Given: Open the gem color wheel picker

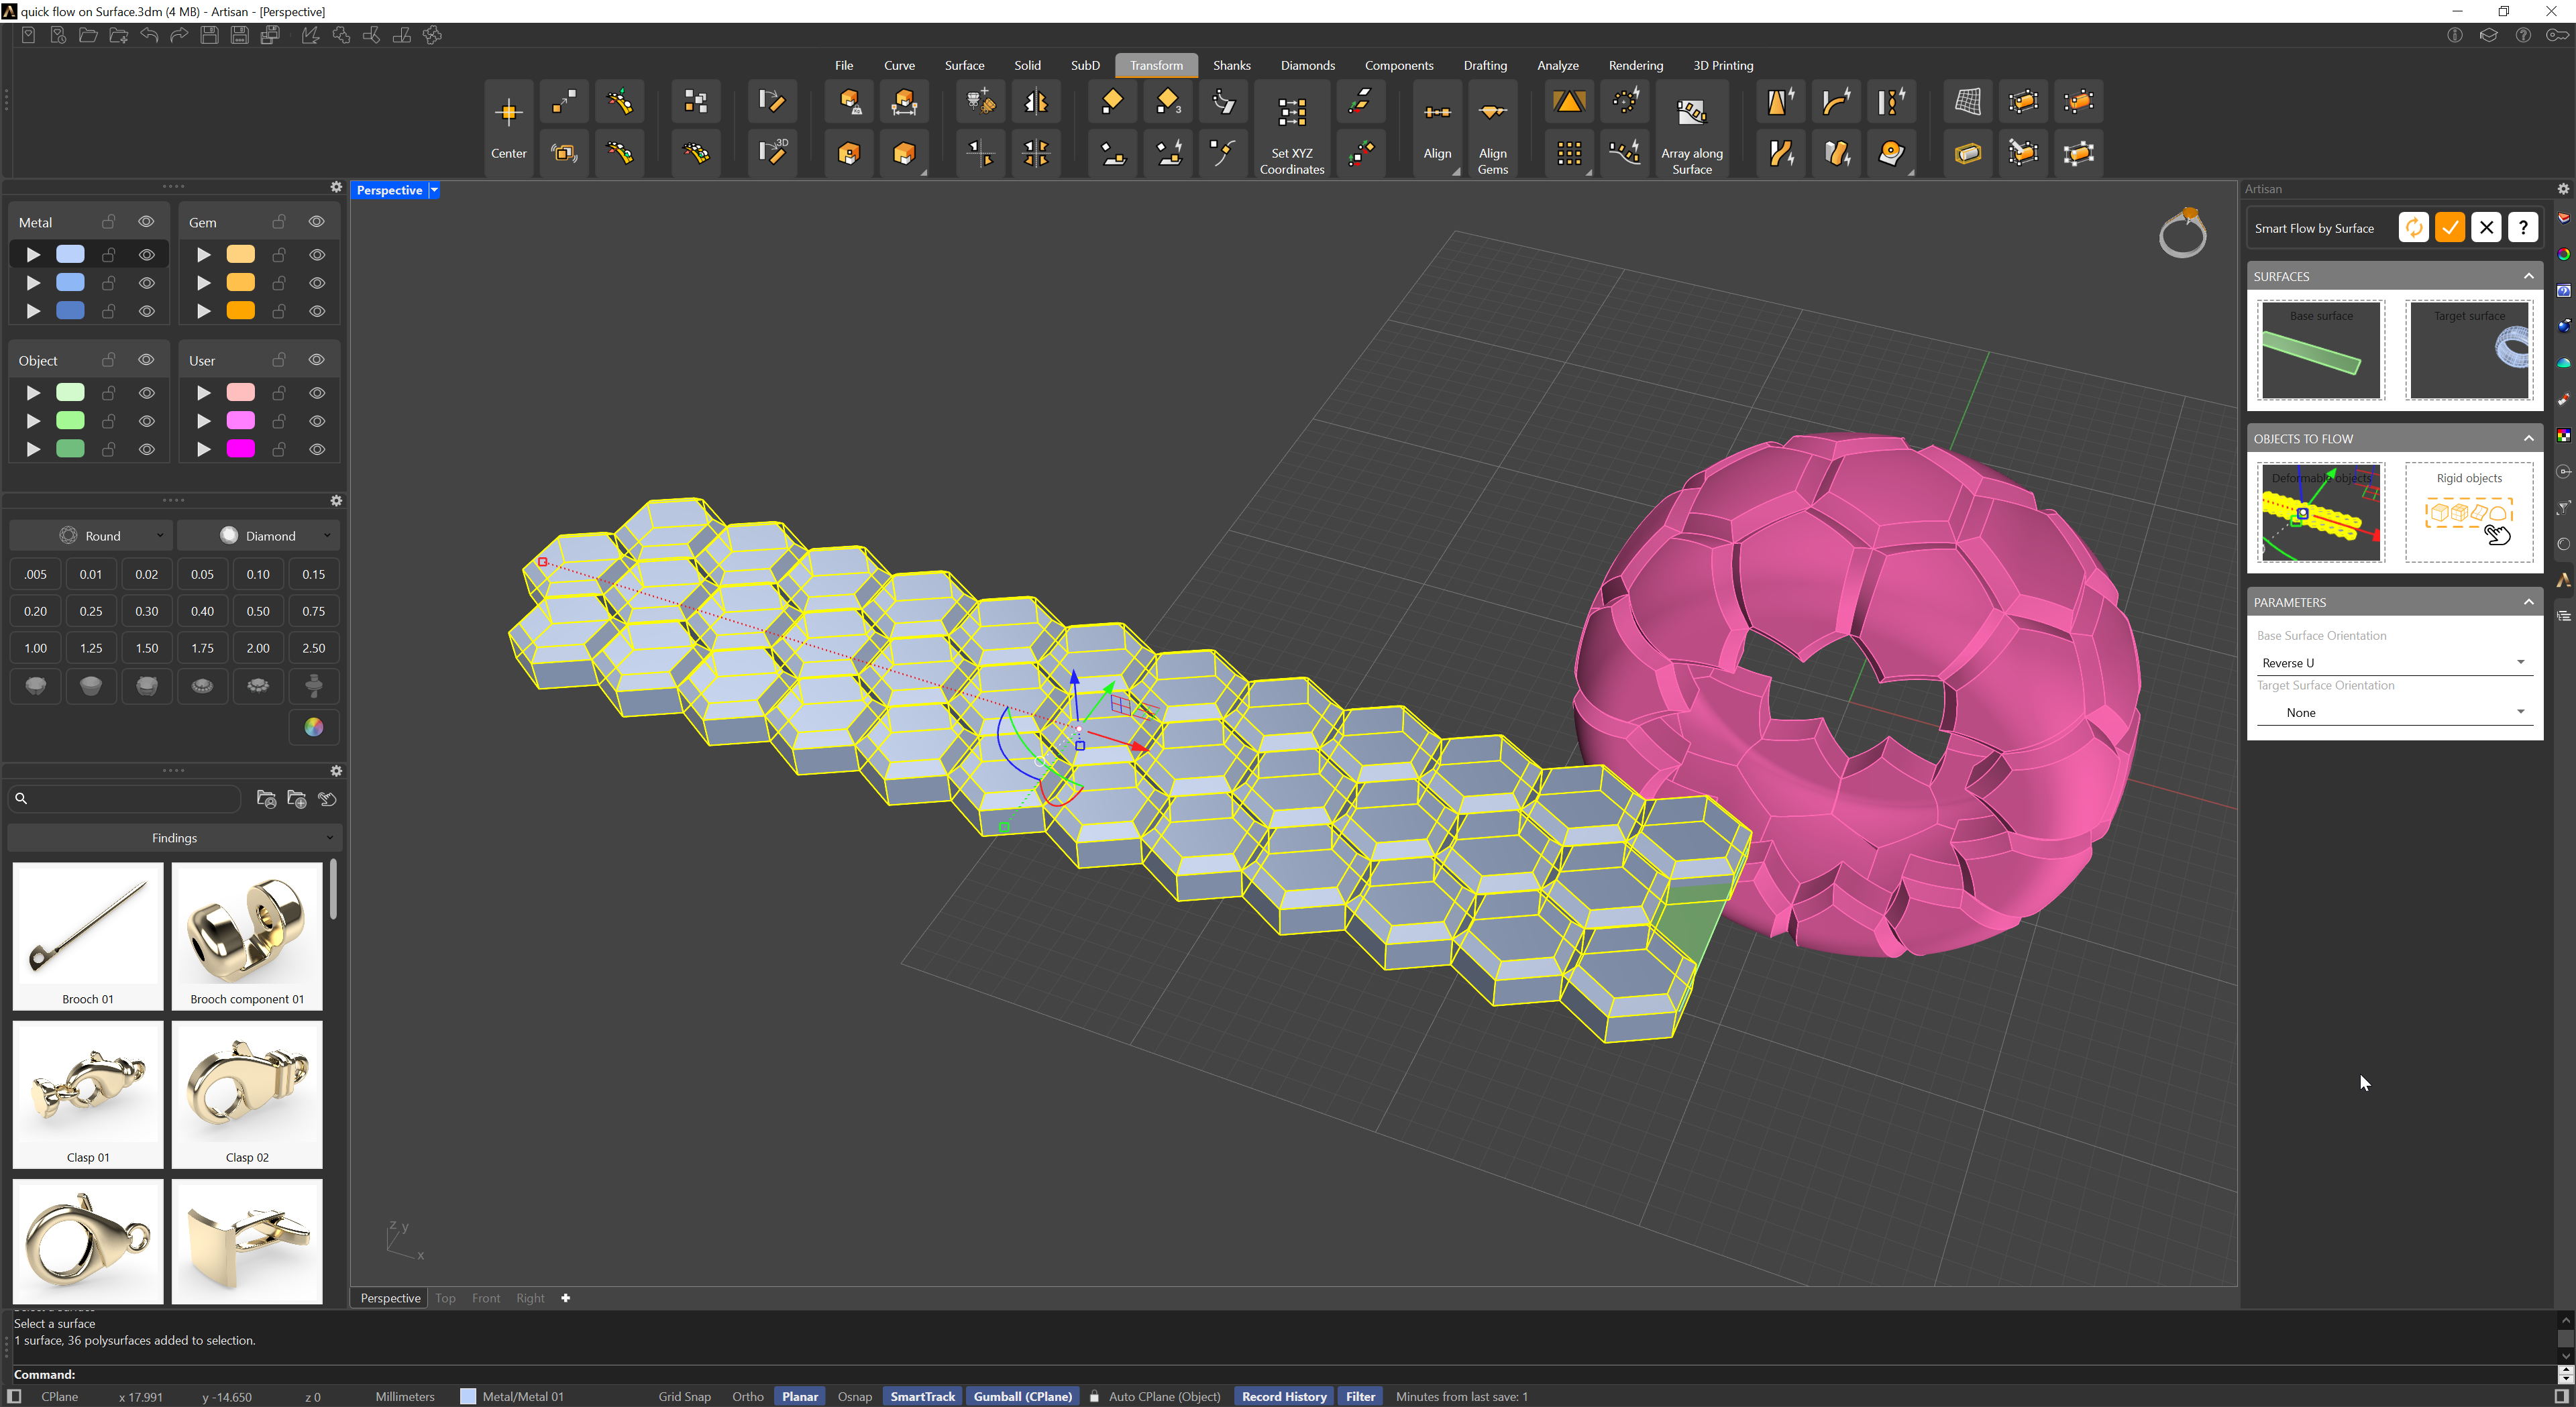Looking at the screenshot, I should click(314, 727).
